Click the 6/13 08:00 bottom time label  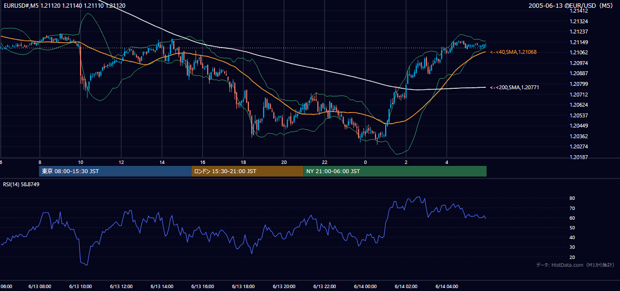pyautogui.click(x=39, y=286)
